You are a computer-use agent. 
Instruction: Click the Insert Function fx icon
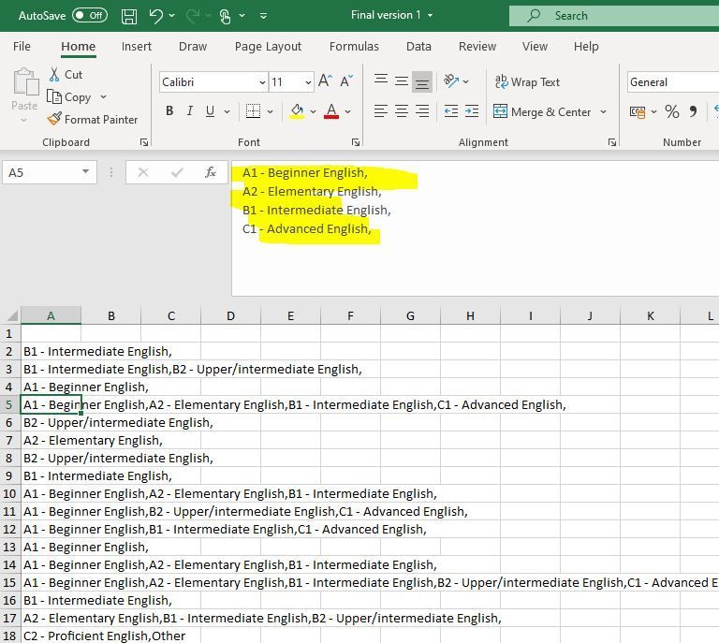pos(210,173)
